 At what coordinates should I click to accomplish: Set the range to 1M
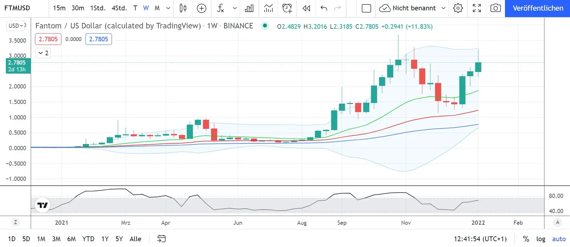tap(41, 239)
